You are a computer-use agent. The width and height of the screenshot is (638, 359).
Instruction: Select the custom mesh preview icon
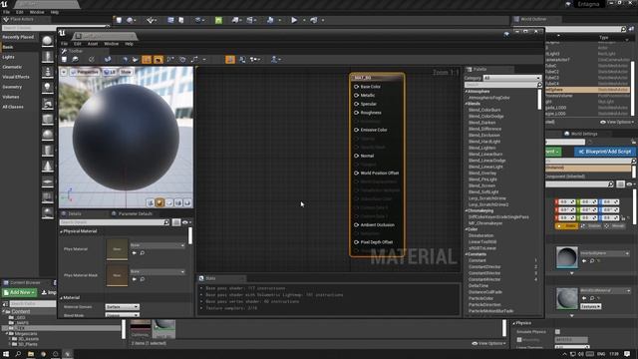pos(187,202)
